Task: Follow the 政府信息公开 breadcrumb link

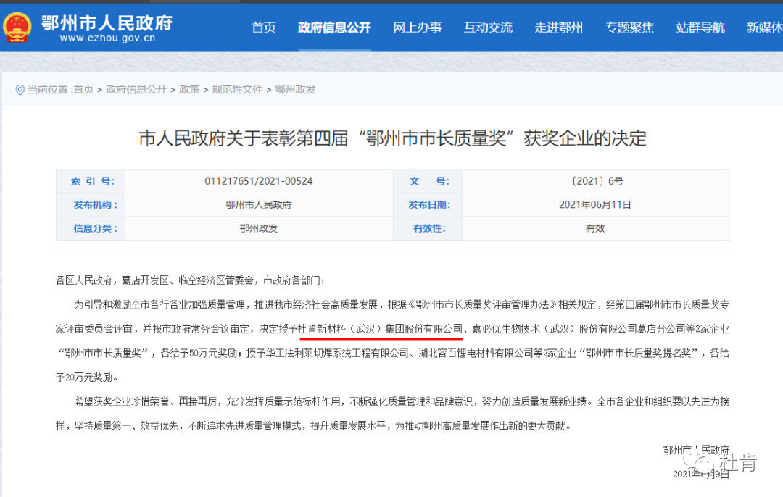Action: pyautogui.click(x=136, y=89)
